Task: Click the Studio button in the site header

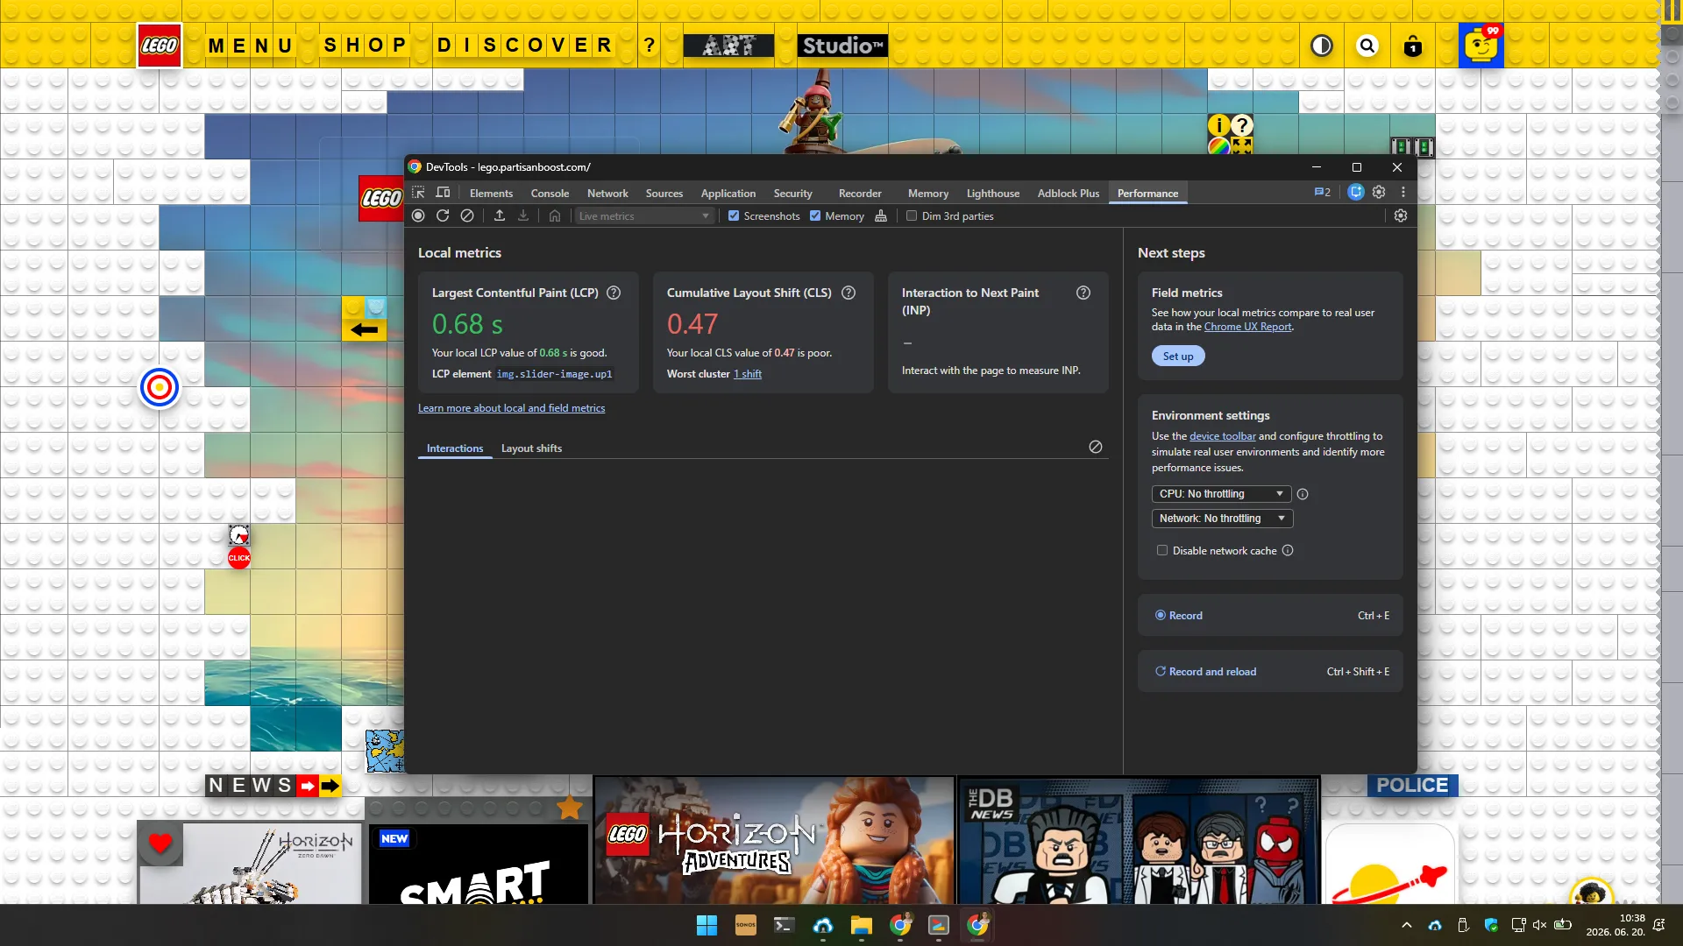Action: coord(842,46)
